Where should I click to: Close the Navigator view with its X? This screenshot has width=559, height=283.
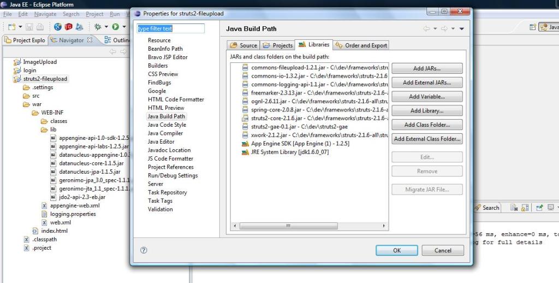[x=90, y=40]
